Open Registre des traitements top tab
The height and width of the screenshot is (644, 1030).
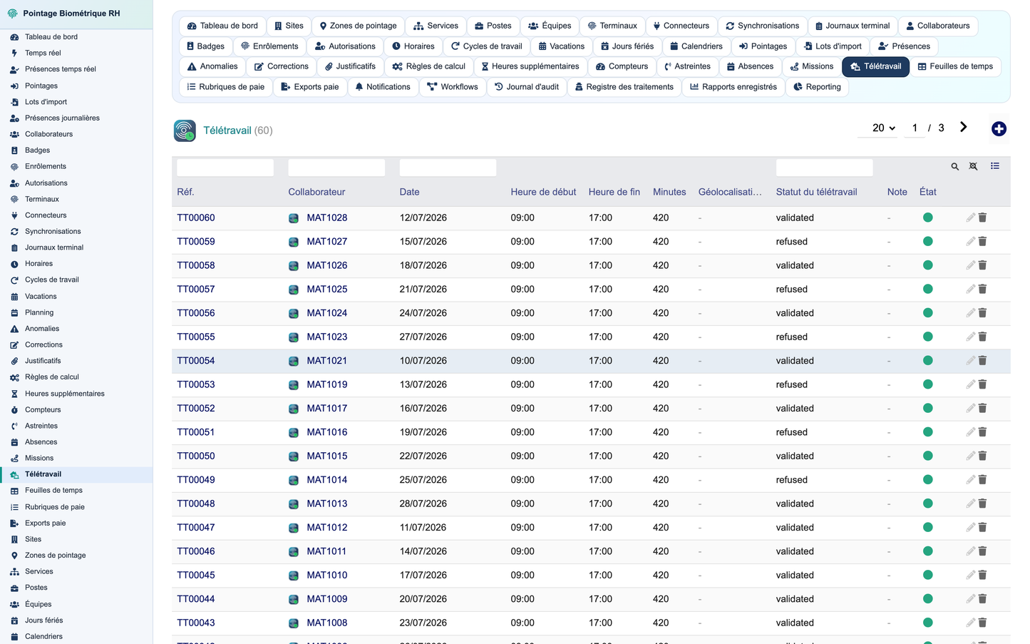coord(624,87)
